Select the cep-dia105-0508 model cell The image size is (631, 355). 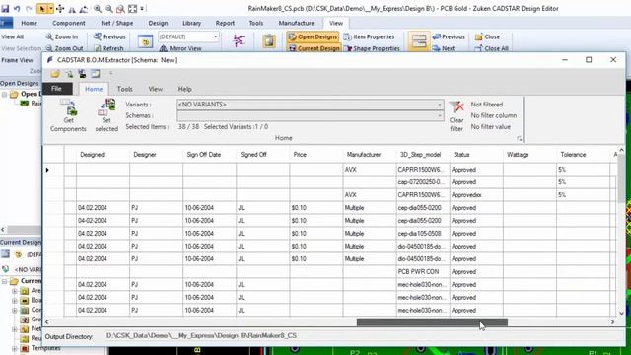(423, 234)
